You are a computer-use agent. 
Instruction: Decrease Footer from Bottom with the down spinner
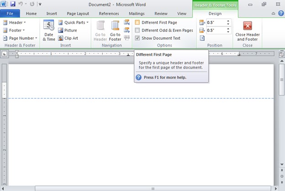click(228, 32)
